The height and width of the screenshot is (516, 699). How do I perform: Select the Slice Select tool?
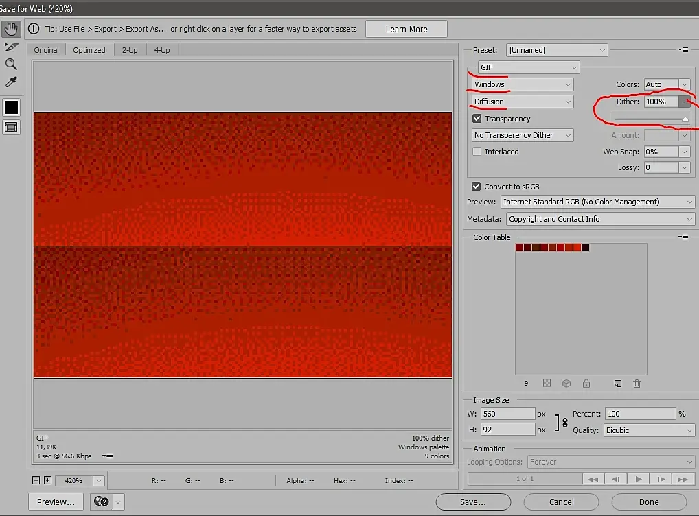(11, 47)
